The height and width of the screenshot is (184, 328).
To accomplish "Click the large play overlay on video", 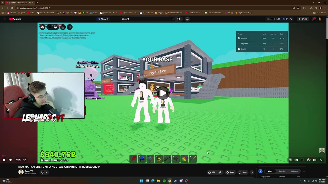I will pyautogui.click(x=163, y=93).
